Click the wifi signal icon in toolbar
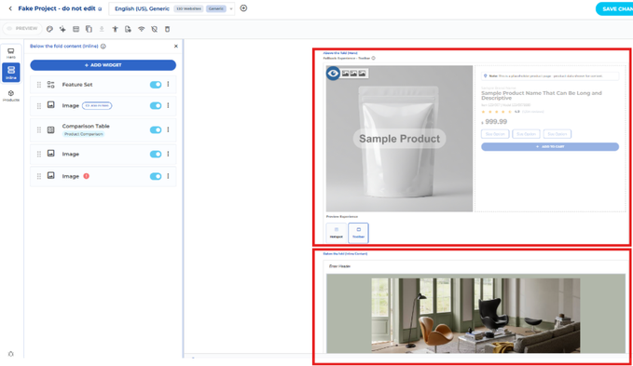Image resolution: width=633 pixels, height=366 pixels. [142, 29]
